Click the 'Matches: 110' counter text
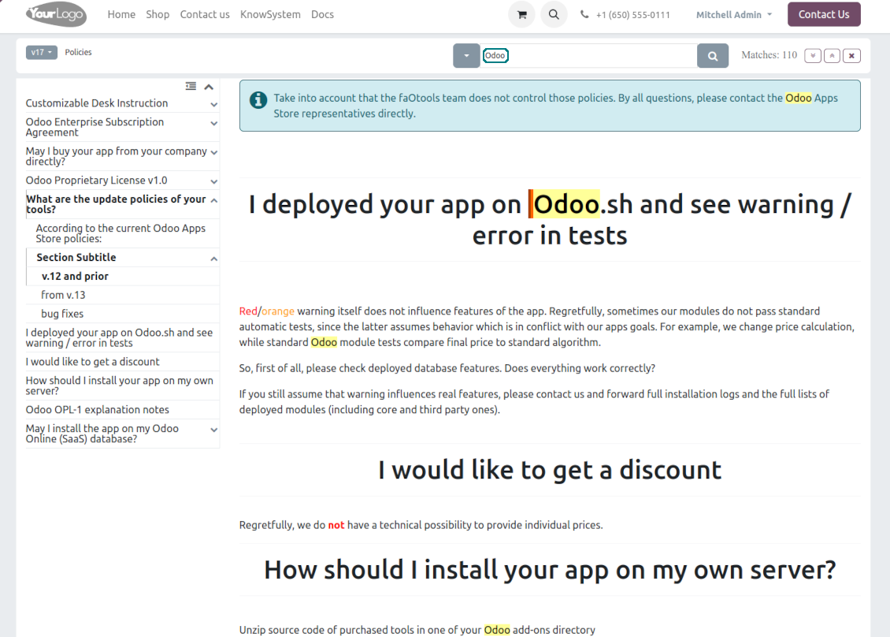The height and width of the screenshot is (637, 890). coord(769,55)
